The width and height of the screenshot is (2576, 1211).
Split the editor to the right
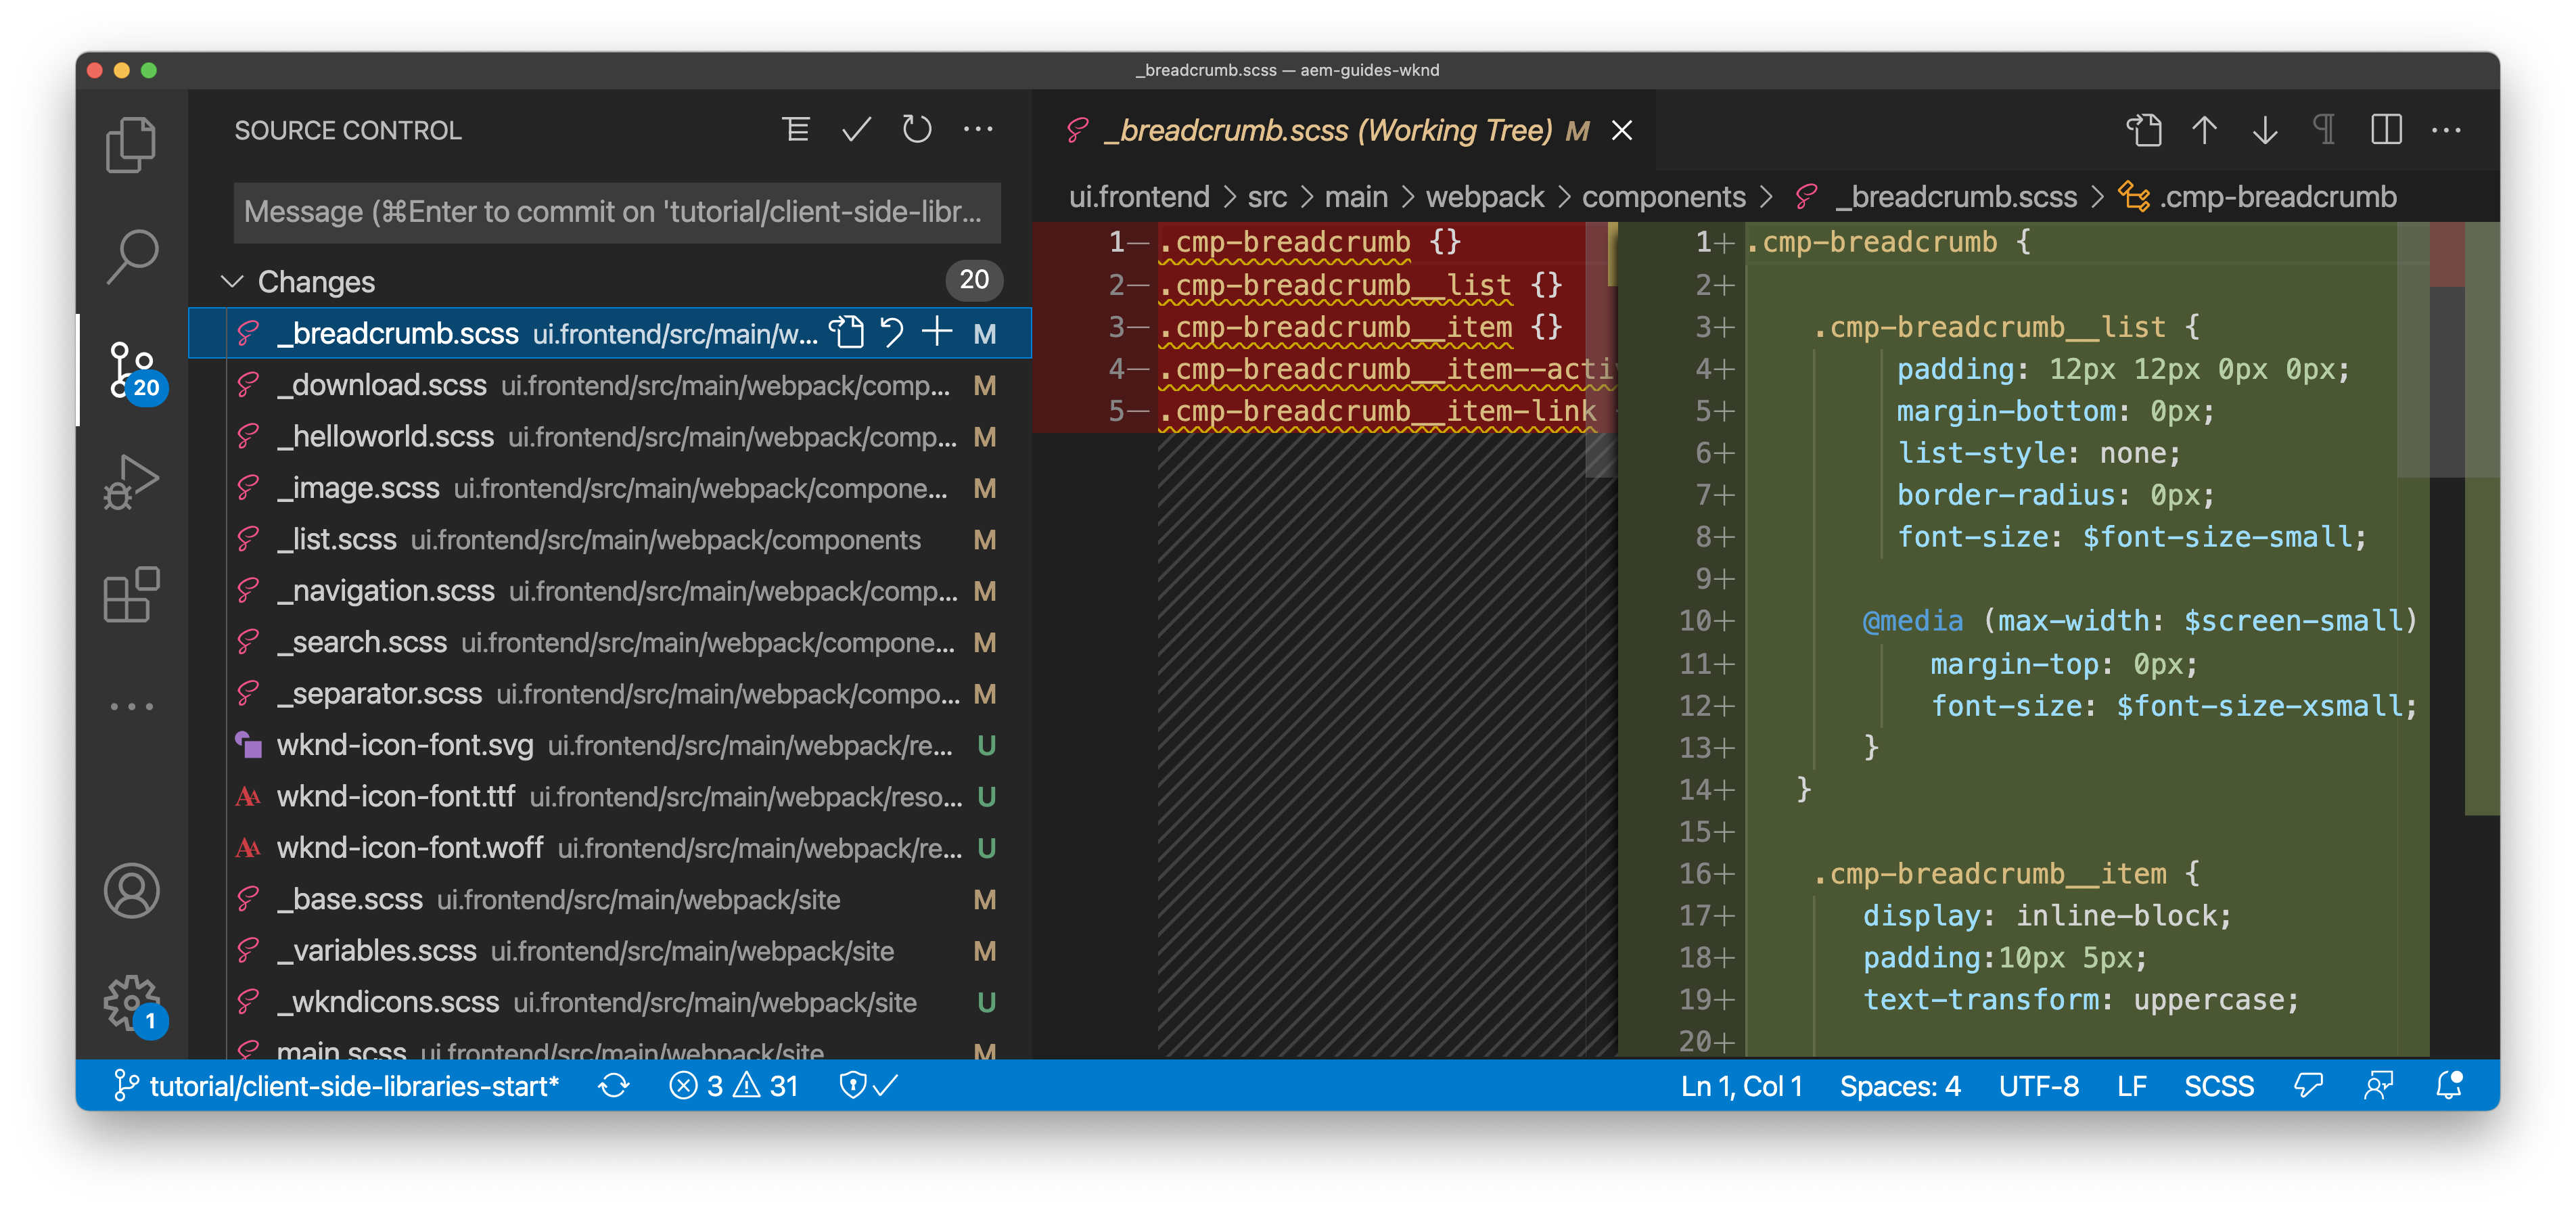point(2386,130)
